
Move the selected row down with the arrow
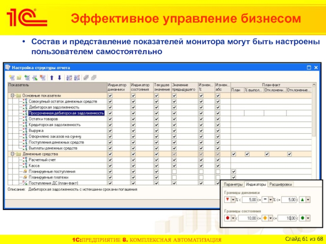tap(59, 78)
